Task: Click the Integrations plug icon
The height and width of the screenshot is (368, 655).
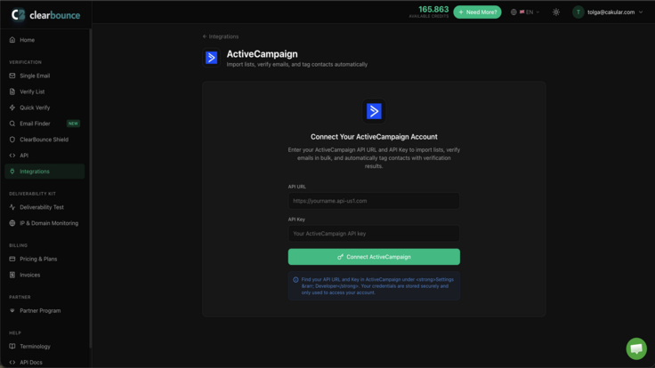Action: click(12, 172)
